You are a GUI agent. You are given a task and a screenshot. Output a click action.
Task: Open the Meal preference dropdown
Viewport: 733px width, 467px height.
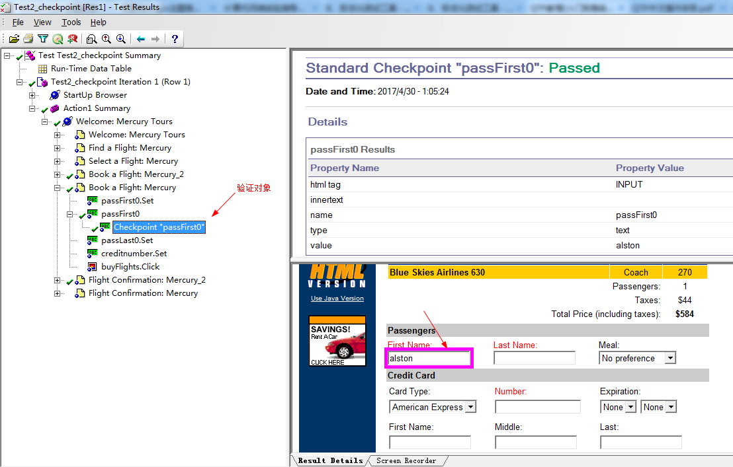tap(670, 358)
